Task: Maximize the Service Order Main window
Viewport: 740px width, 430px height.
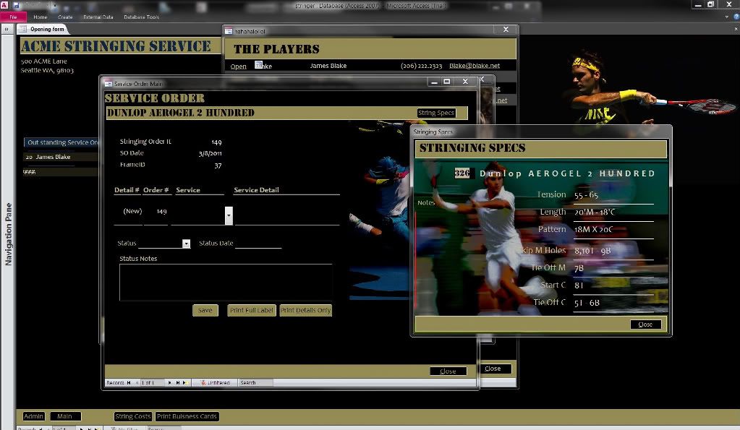Action: (x=446, y=82)
